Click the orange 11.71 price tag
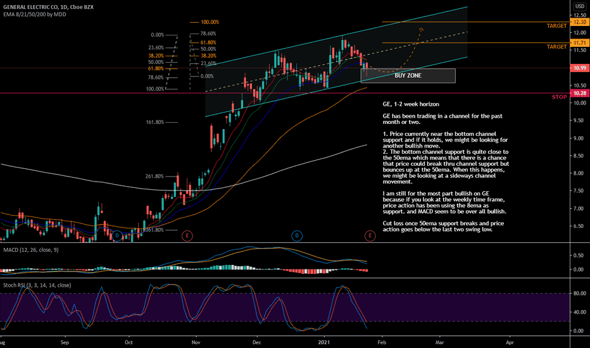 pos(579,43)
